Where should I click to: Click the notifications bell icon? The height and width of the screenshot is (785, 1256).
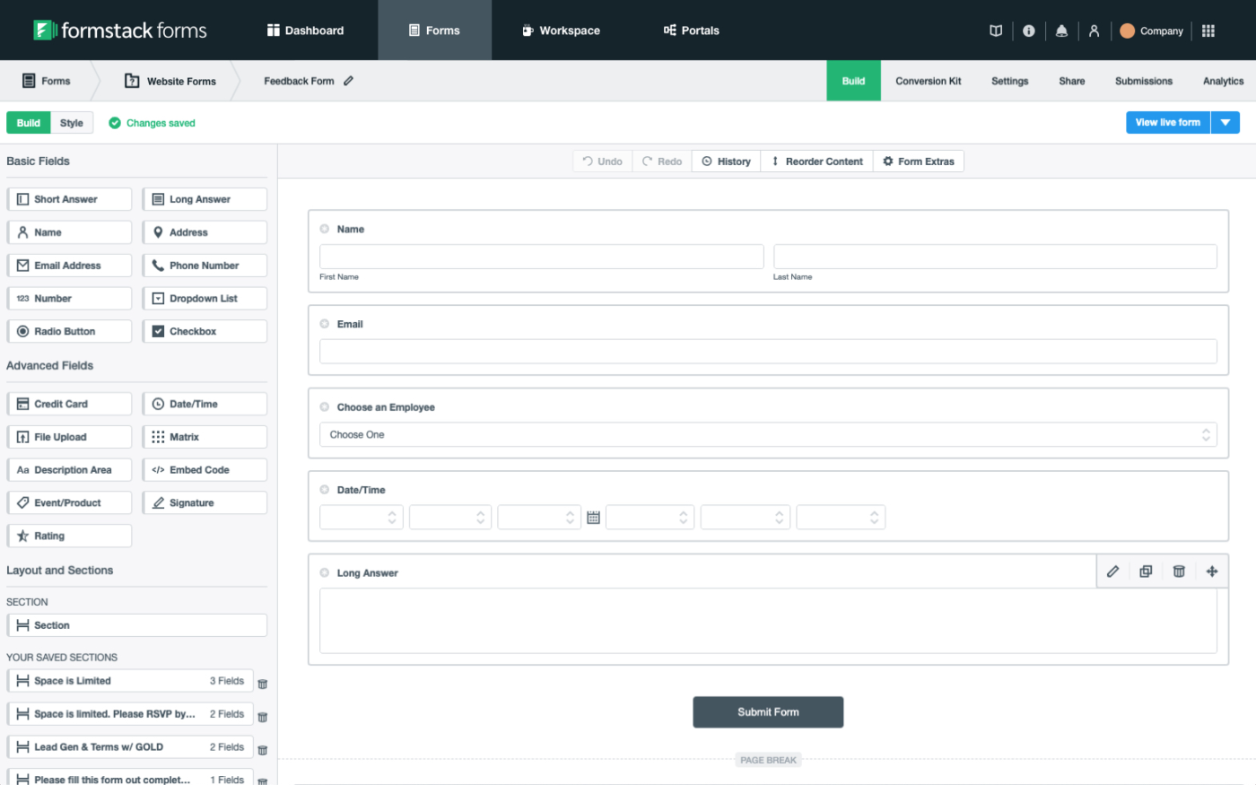(x=1061, y=30)
